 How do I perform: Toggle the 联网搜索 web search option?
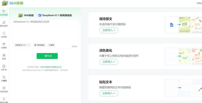(x=39, y=45)
